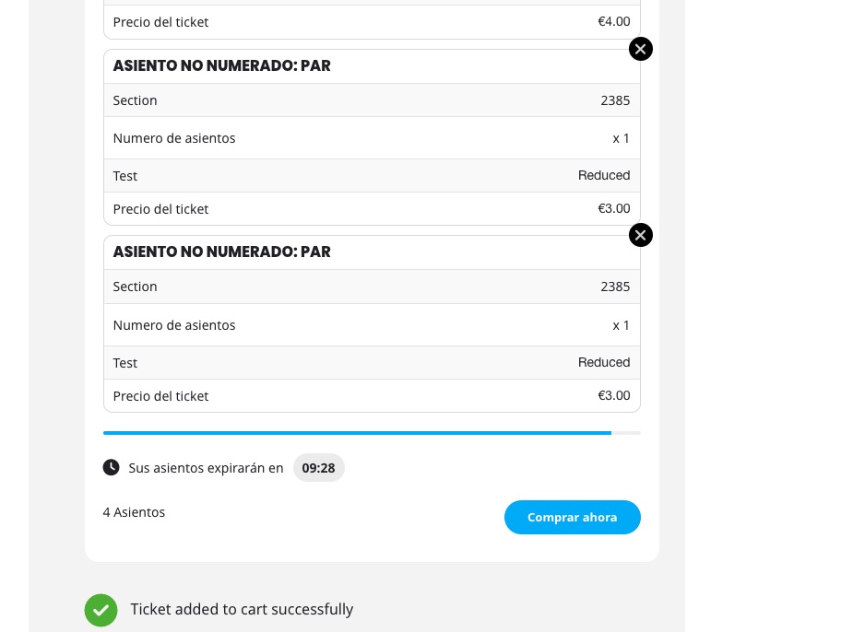Screen dimensions: 841x632
Task: Select the €4.00 ticket price row
Action: pos(372,21)
